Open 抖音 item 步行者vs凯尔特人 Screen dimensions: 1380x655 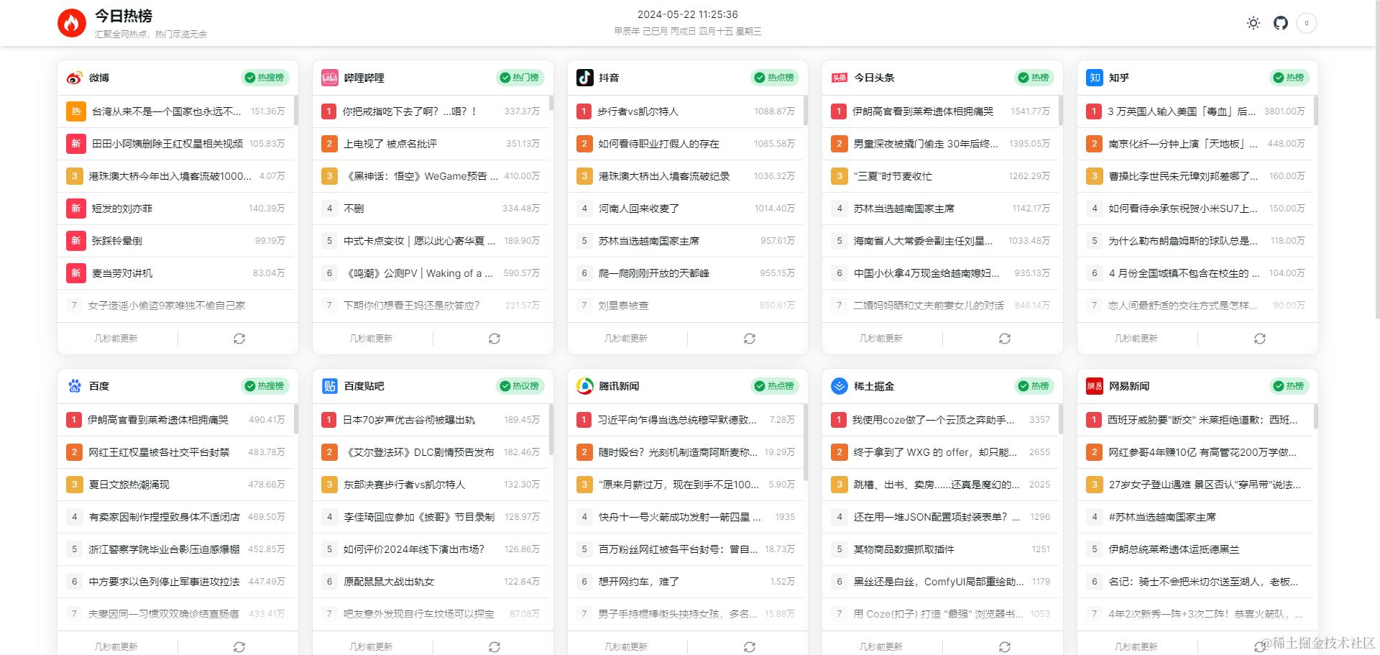click(x=638, y=111)
